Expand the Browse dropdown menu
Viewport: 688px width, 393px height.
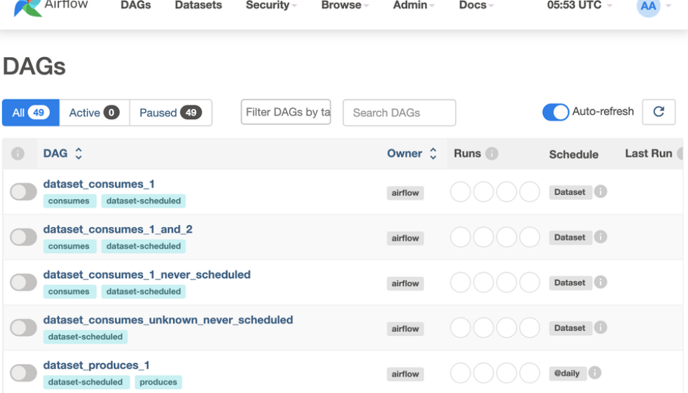tap(345, 5)
